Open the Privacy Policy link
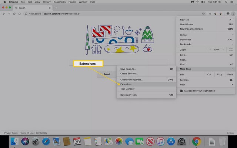The width and height of the screenshot is (237, 148). click(x=11, y=133)
